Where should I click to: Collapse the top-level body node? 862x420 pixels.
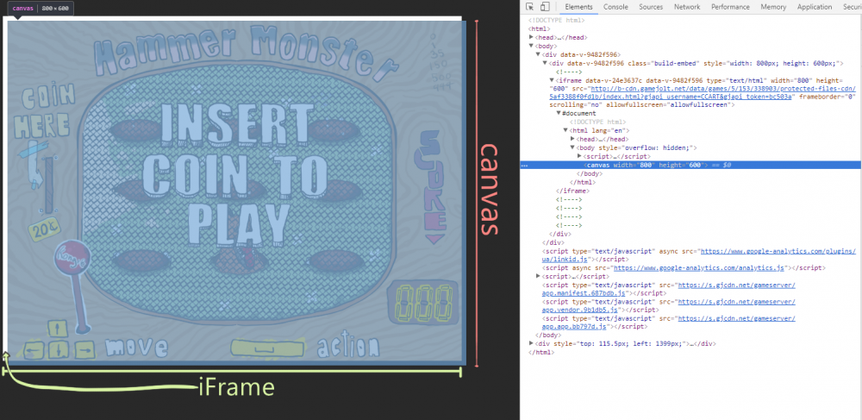(x=532, y=47)
